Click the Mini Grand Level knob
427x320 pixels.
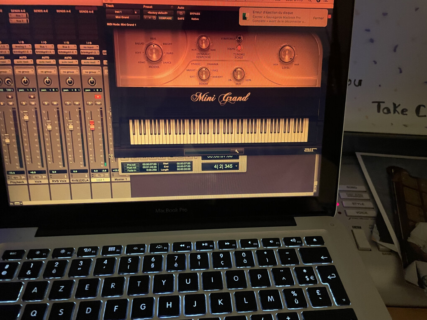[x=286, y=54]
